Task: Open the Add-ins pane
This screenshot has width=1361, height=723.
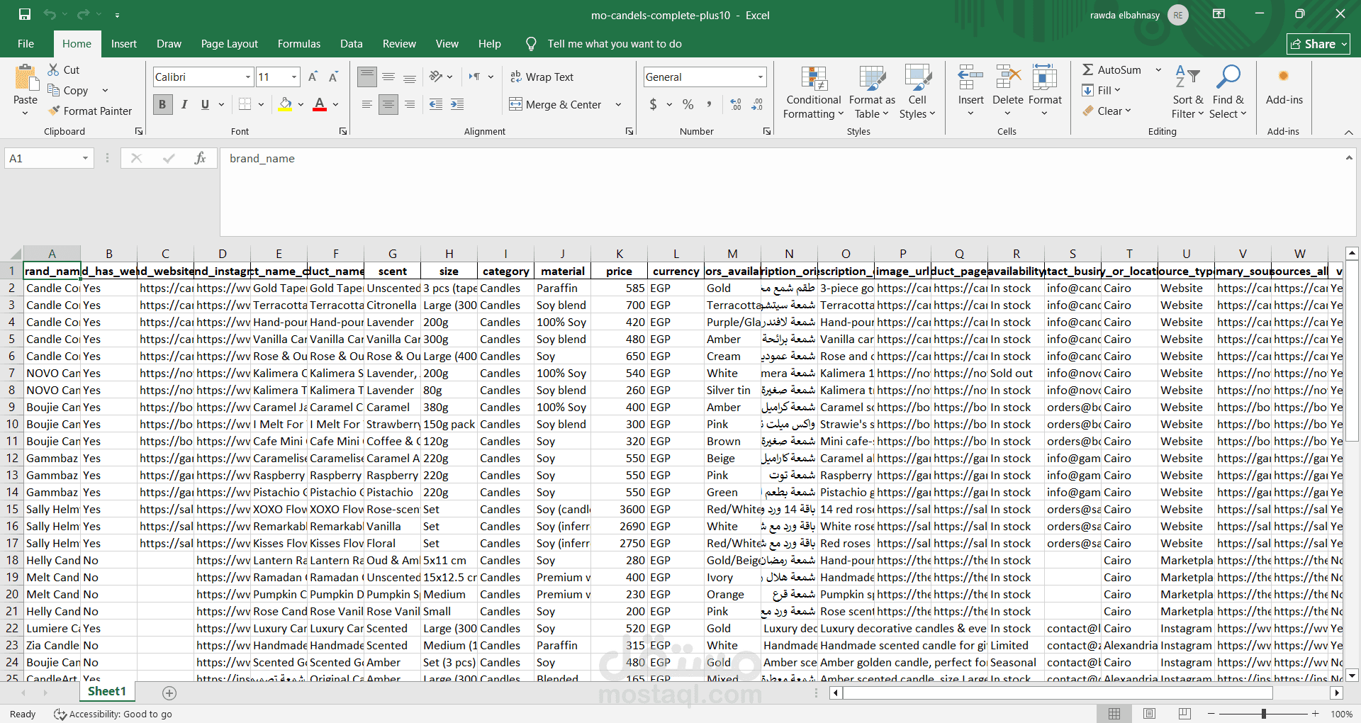Action: (x=1284, y=86)
